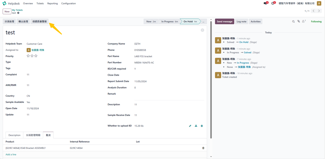Switch to the 分派处理明细 tab
Viewport: 325px width, 159px height.
point(33,135)
